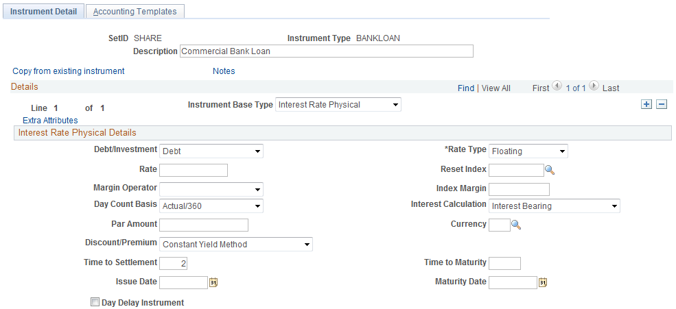676x309 pixels.
Task: Open the Discount/Premium dropdown
Action: (235, 245)
